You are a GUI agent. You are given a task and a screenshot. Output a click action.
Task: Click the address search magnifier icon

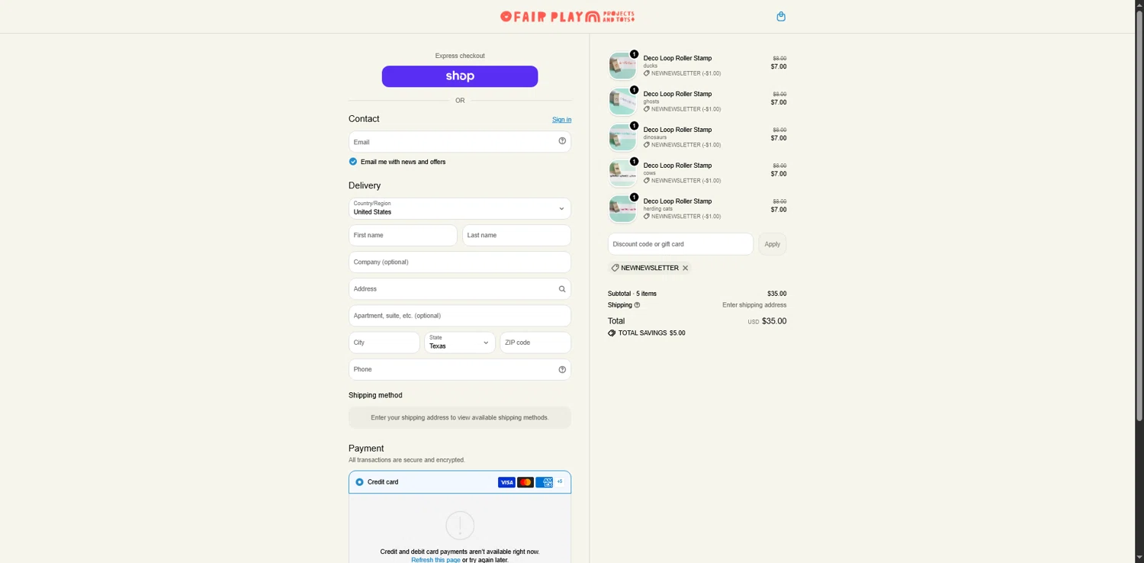click(562, 289)
